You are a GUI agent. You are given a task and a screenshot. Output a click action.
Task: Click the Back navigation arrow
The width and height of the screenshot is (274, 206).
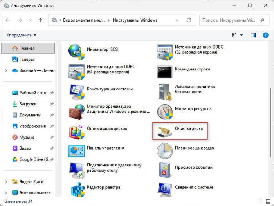[x=8, y=20]
